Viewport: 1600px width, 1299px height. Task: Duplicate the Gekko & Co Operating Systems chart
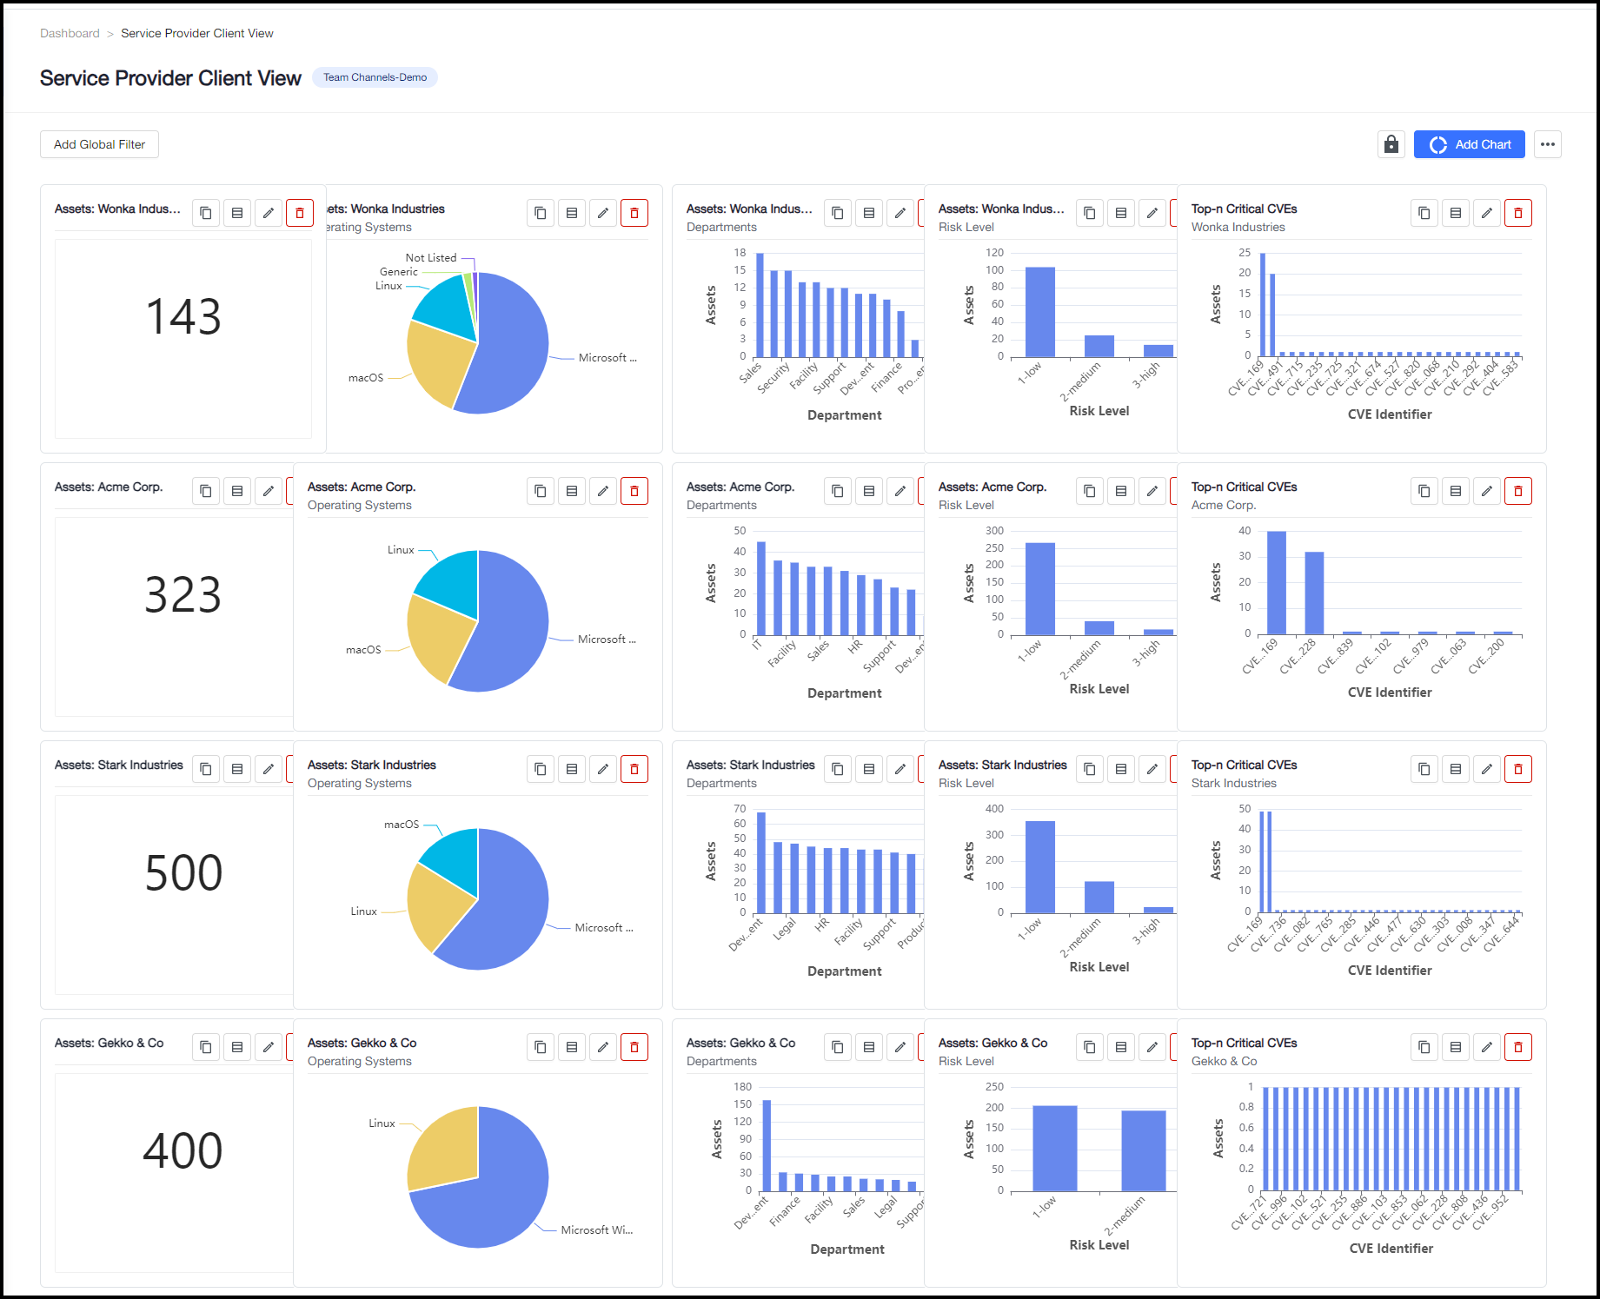(x=541, y=1047)
